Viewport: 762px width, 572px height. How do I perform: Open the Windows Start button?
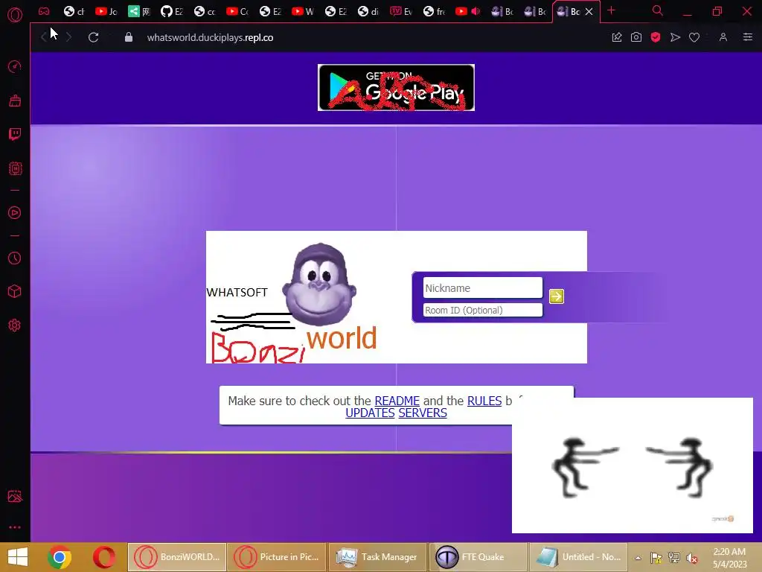click(18, 557)
